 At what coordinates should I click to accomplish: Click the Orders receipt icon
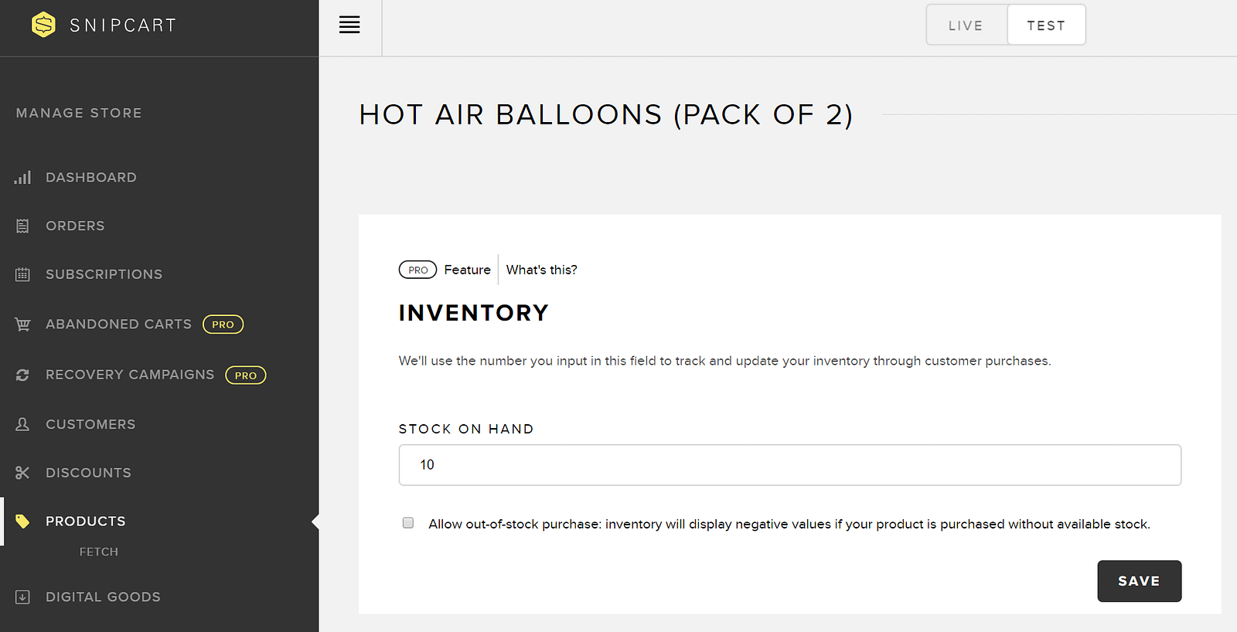(22, 226)
